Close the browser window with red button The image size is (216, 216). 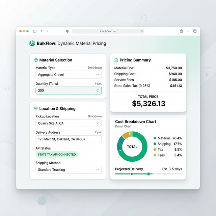(x=20, y=31)
